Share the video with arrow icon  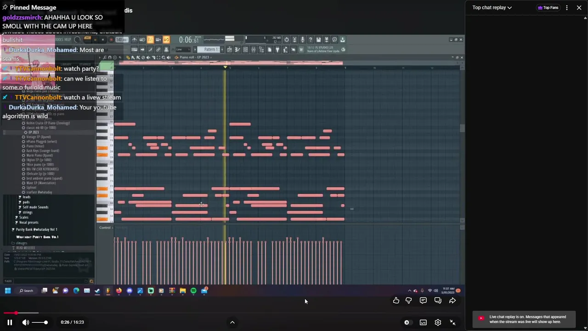pyautogui.click(x=452, y=301)
